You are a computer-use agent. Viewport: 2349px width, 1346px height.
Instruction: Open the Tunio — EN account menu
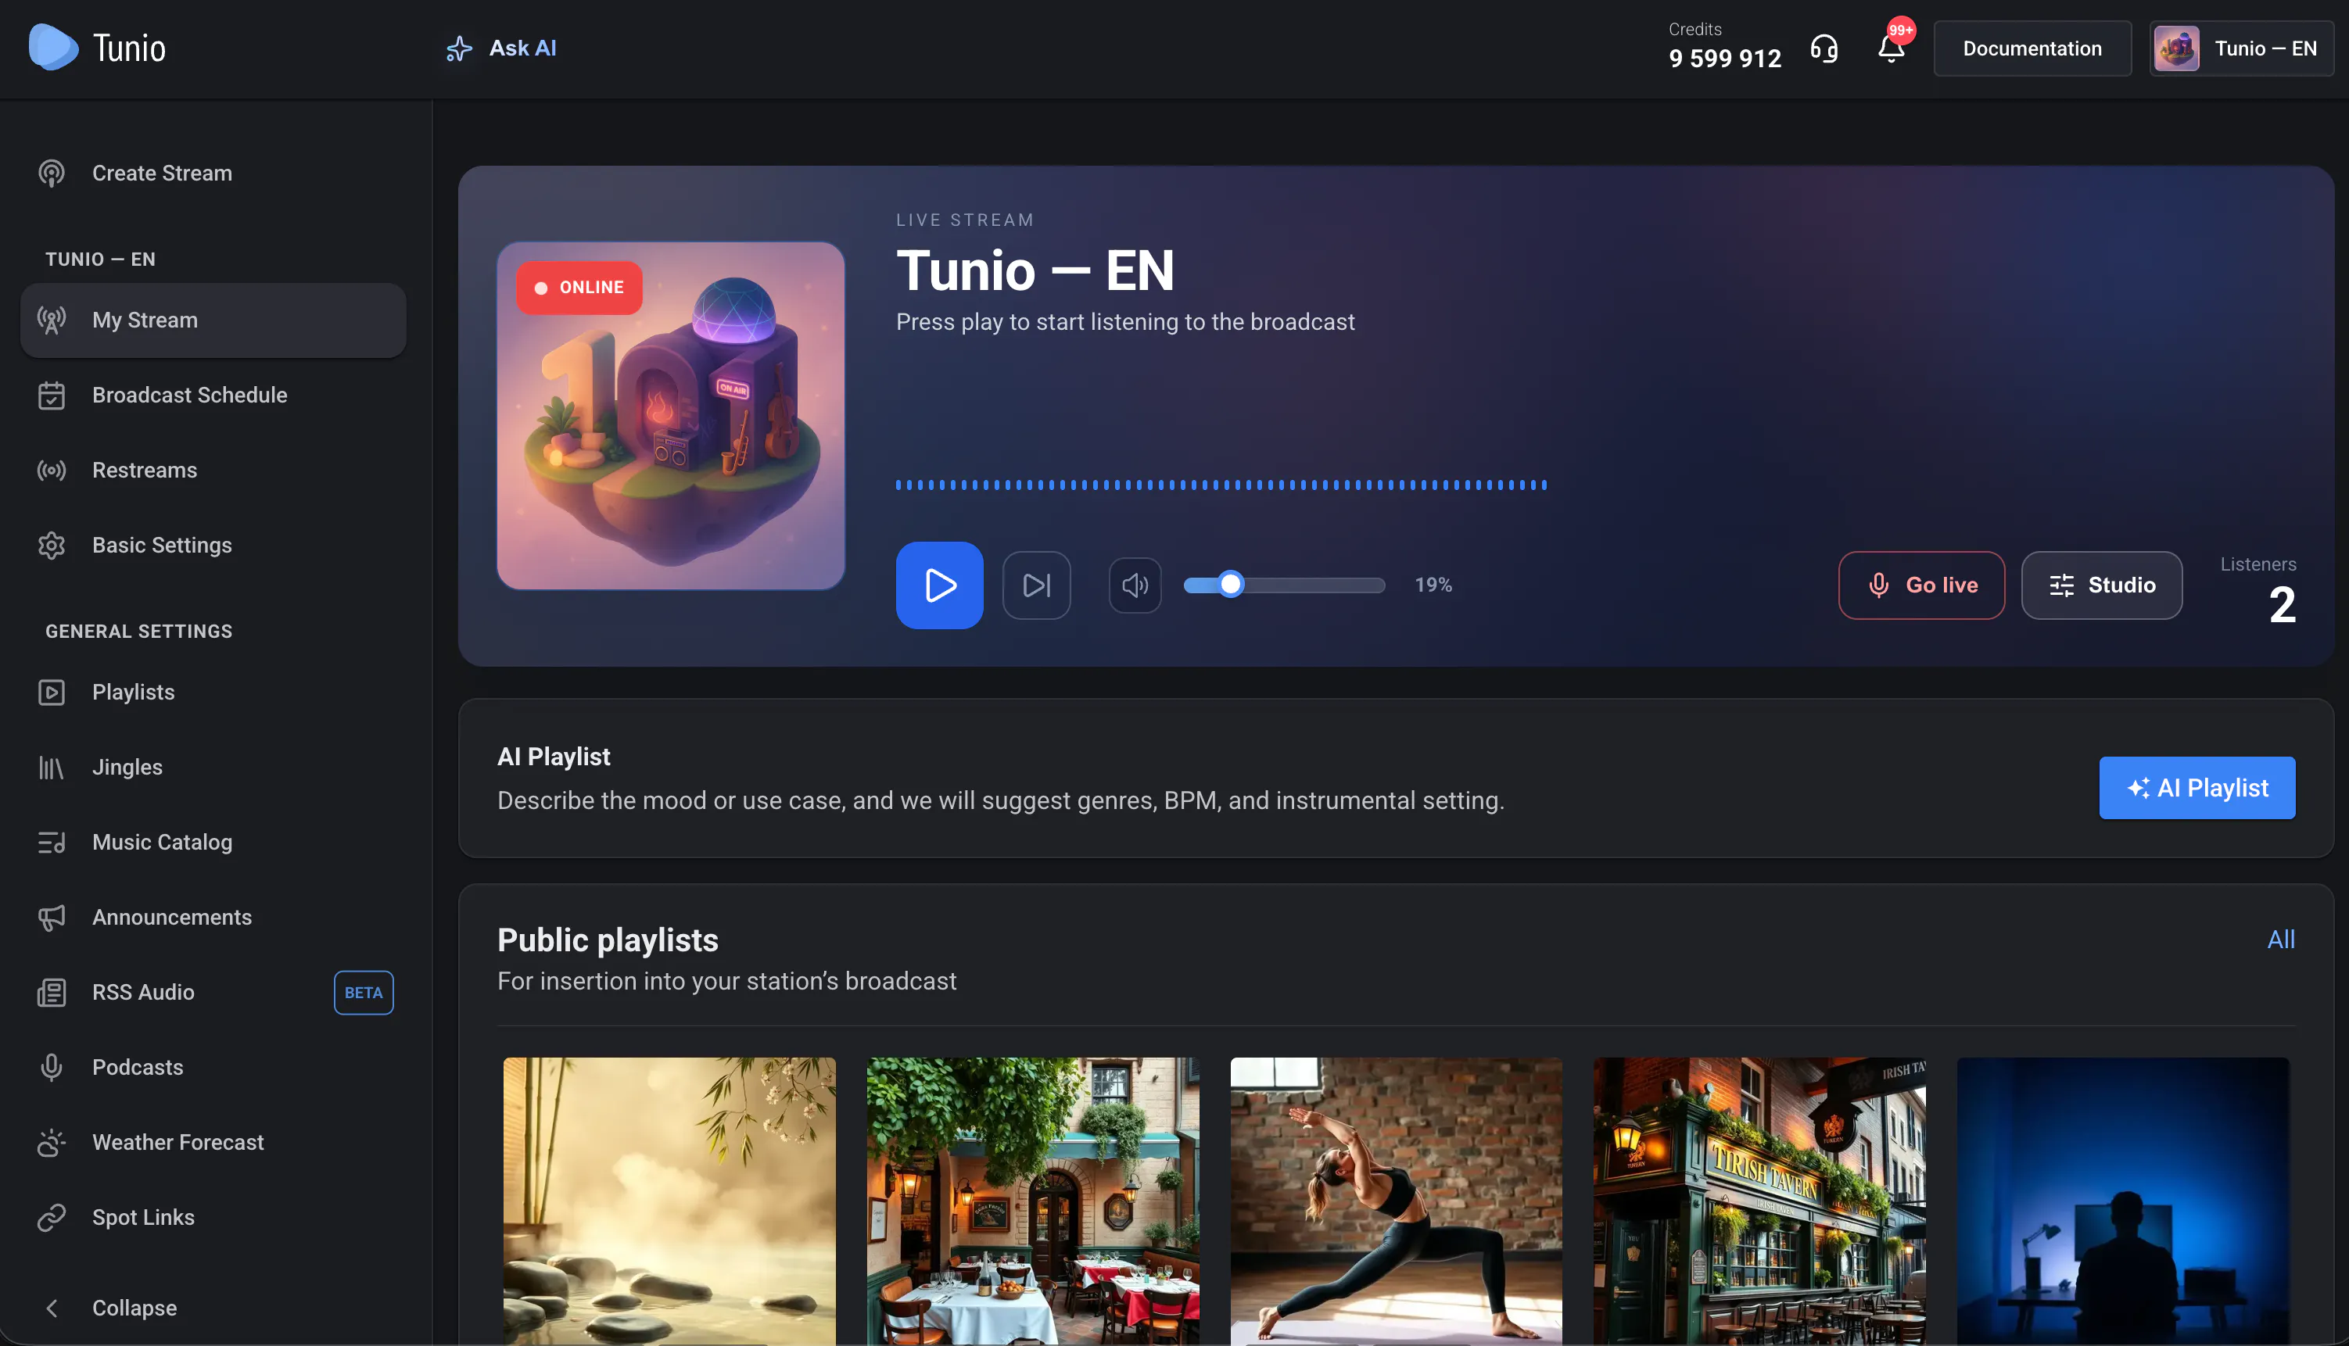2241,48
